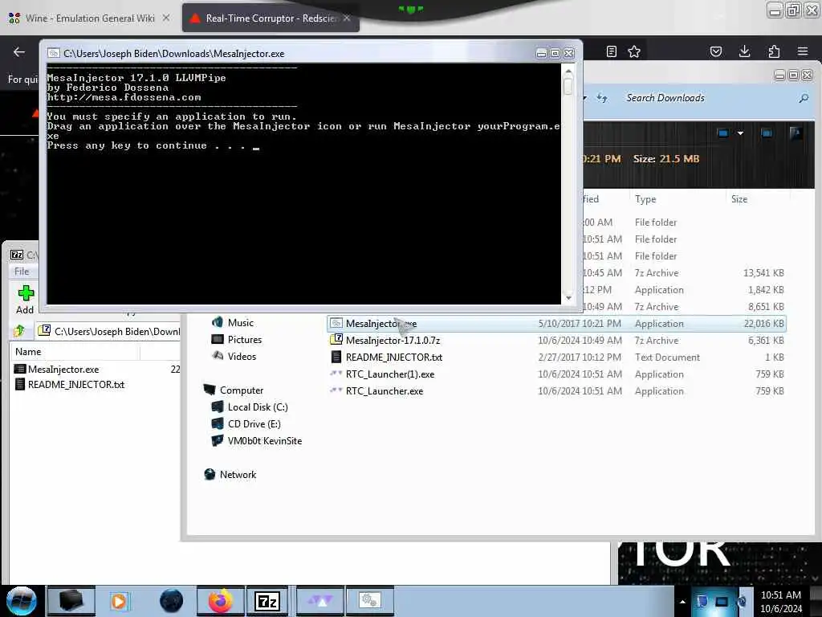822x617 pixels.
Task: Open the black folder taskbar icon
Action: [x=71, y=601]
